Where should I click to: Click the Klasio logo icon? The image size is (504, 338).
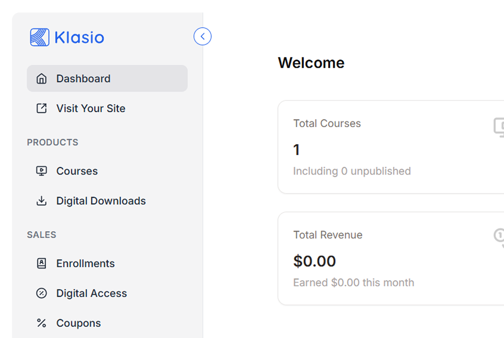pos(40,37)
